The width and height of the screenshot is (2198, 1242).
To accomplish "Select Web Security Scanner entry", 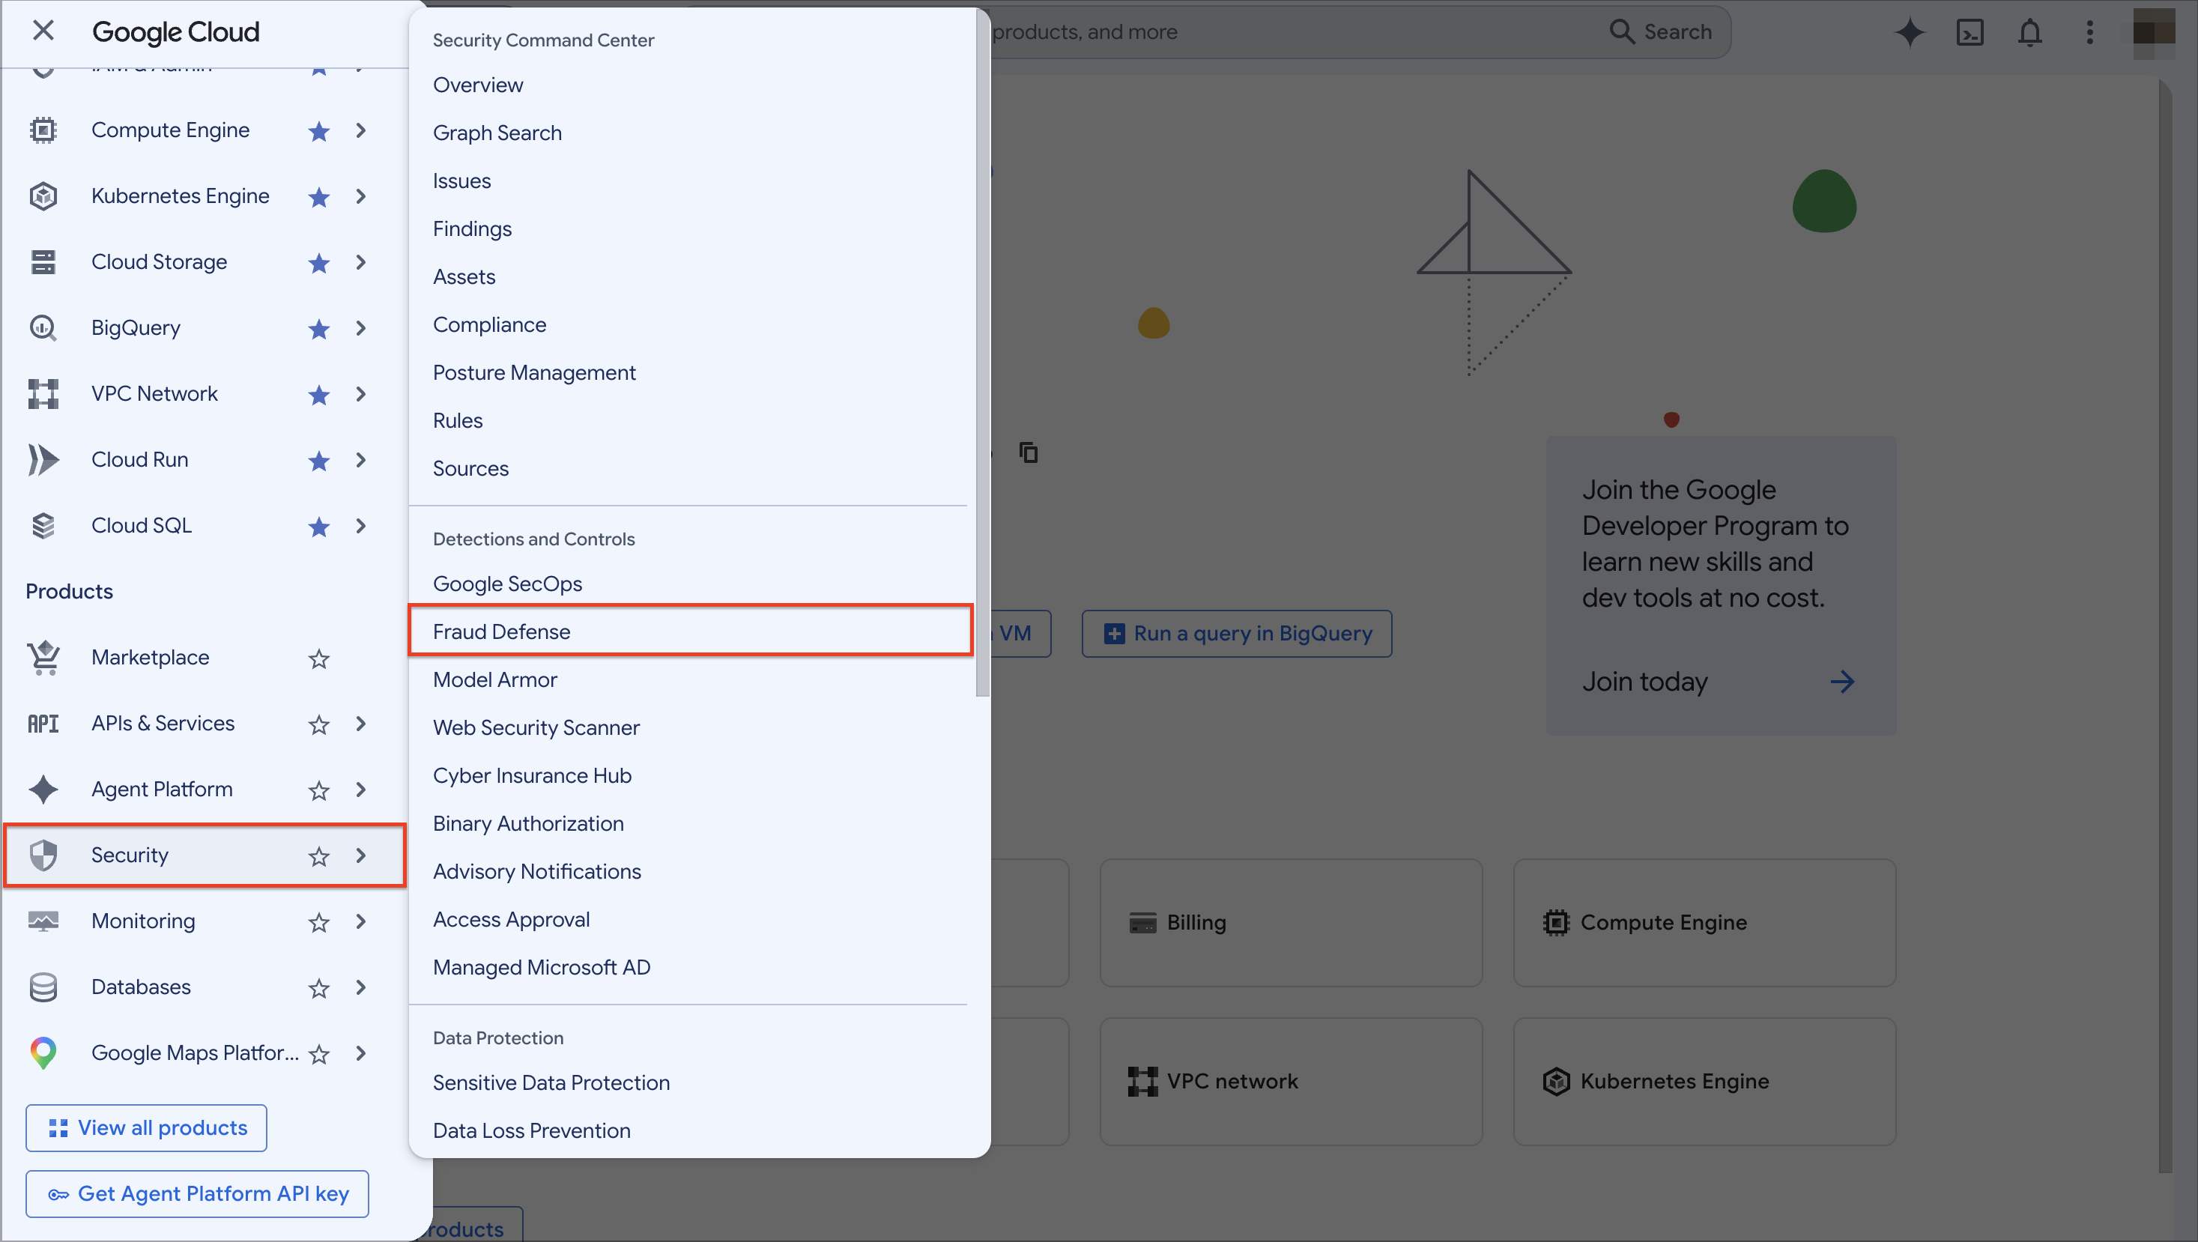I will pyautogui.click(x=690, y=727).
